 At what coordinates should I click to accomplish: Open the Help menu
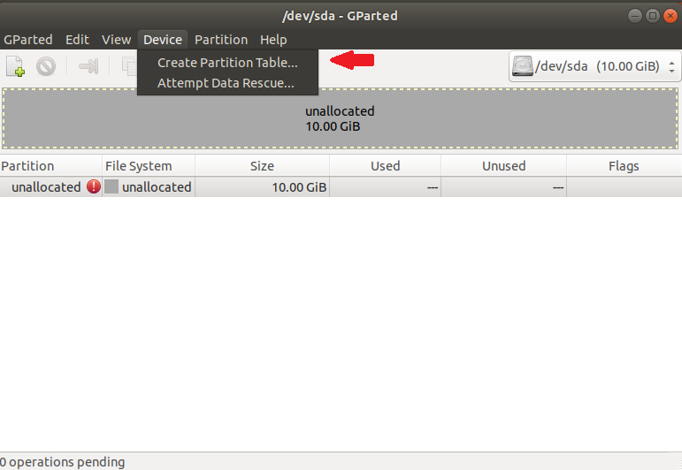pos(273,40)
